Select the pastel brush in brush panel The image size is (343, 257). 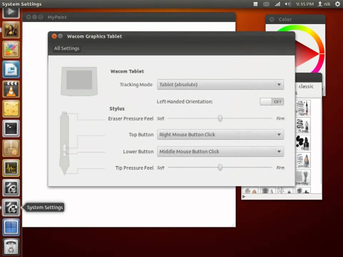point(303,160)
